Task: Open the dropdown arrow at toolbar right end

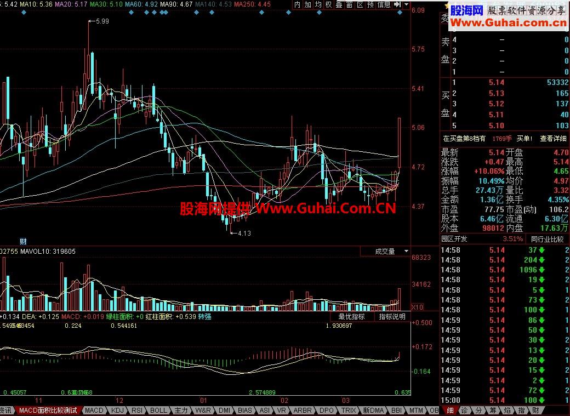Action: click(x=406, y=4)
